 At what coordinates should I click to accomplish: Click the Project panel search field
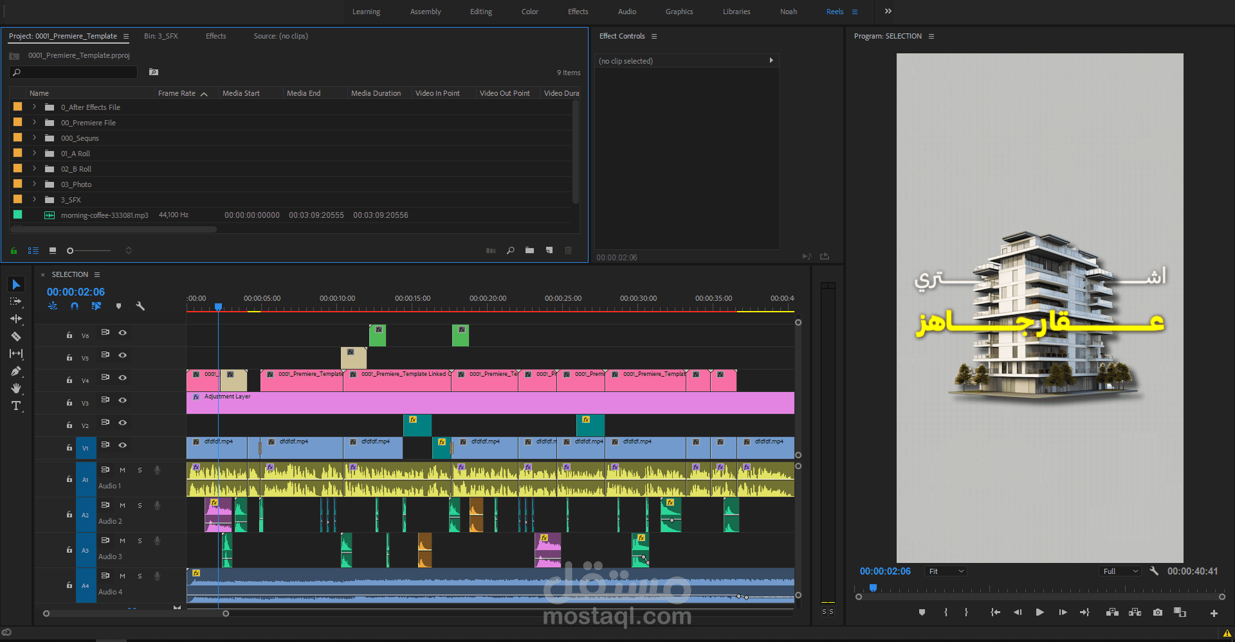pos(74,72)
